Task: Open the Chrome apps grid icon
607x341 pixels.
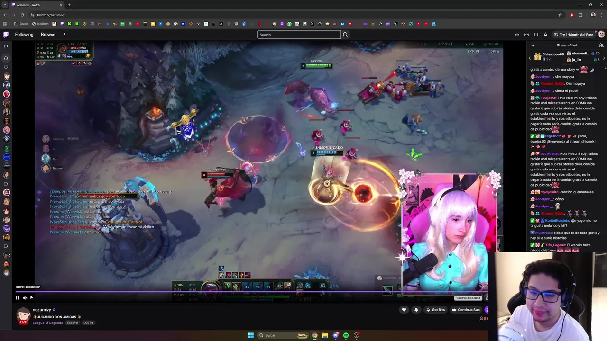Action: click(x=5, y=24)
